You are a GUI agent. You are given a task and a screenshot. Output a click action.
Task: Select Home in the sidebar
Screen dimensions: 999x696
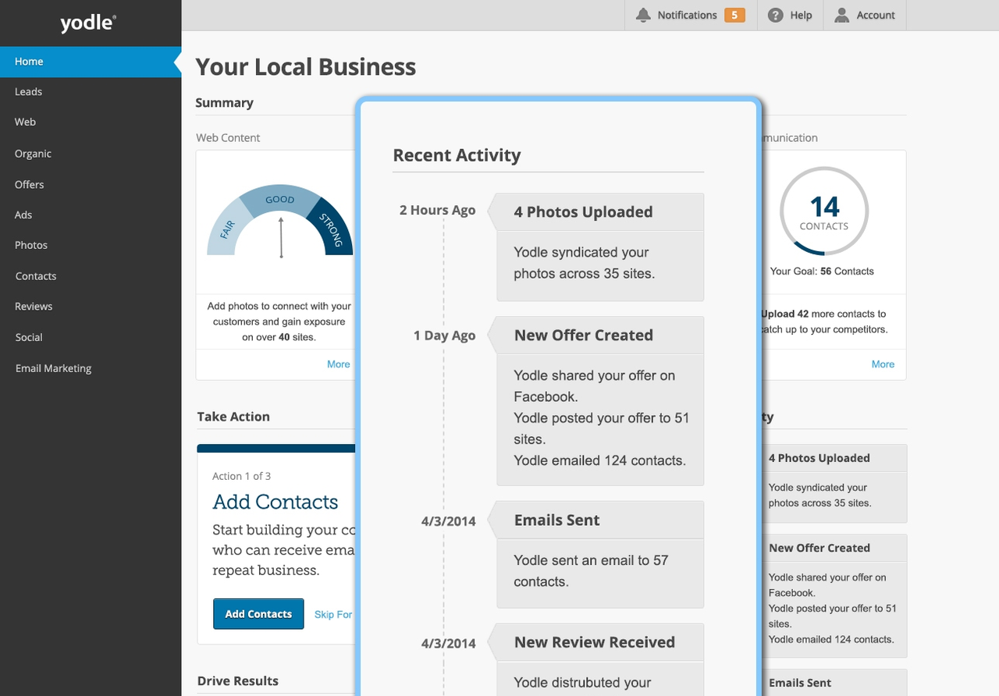point(29,61)
